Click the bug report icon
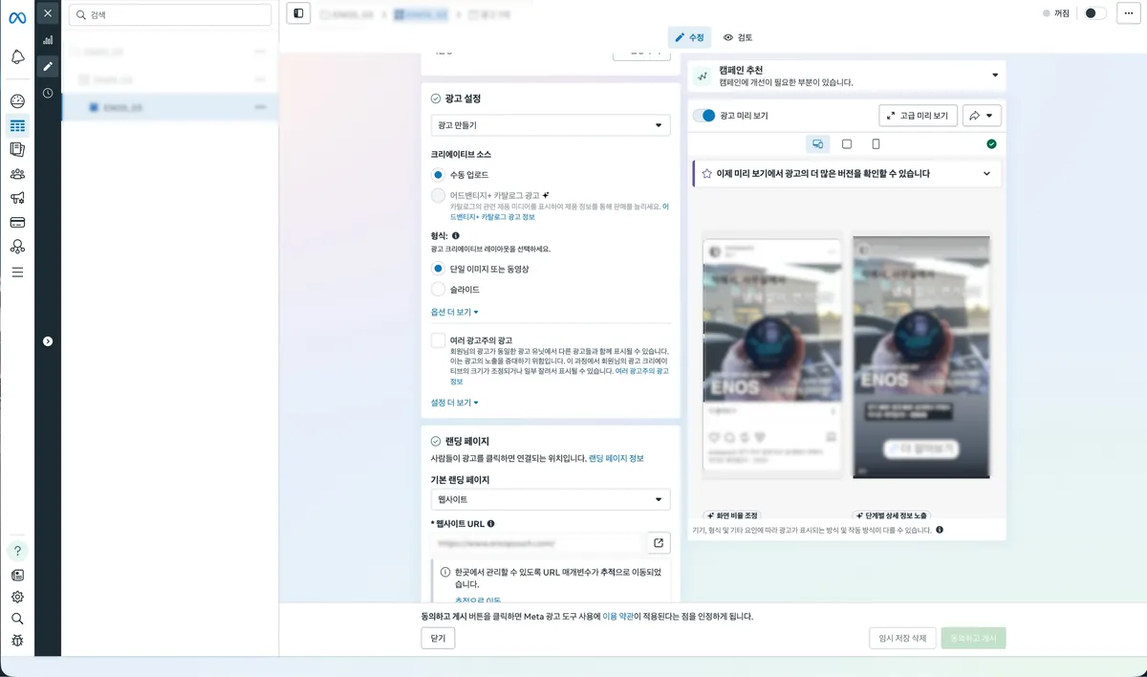This screenshot has height=677, width=1147. [x=17, y=641]
